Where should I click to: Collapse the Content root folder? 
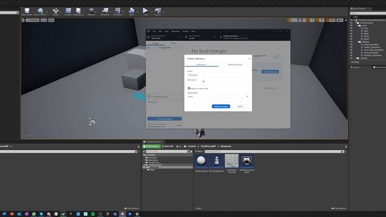click(x=144, y=155)
